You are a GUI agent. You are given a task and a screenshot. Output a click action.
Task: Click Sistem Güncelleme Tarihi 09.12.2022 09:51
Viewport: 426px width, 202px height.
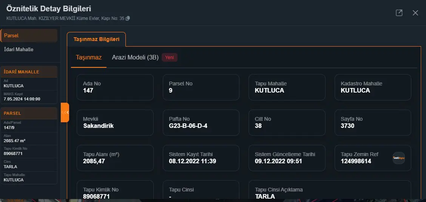[278, 161]
